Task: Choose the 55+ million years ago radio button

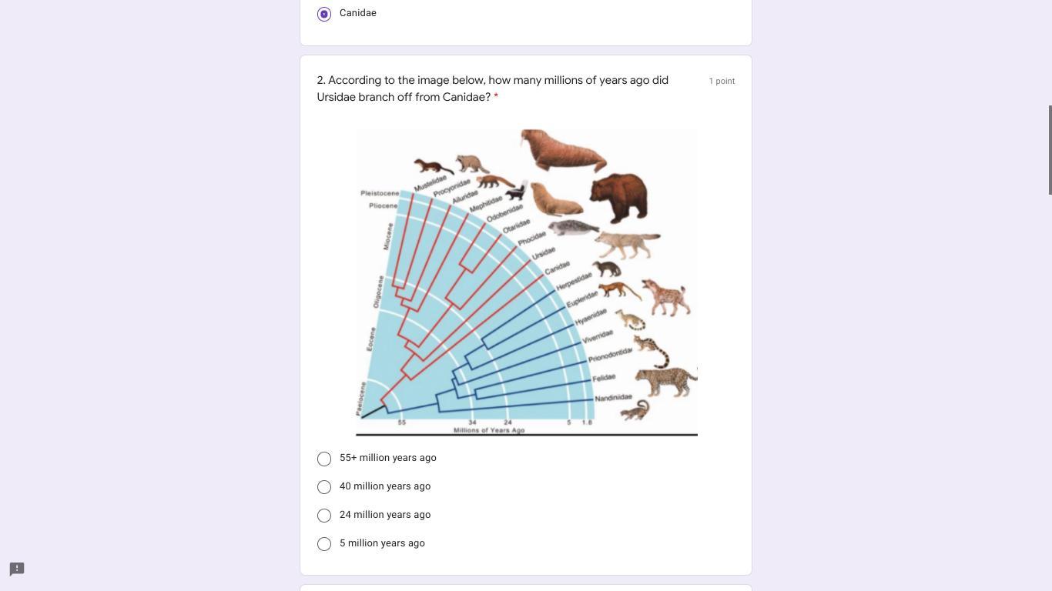Action: pos(324,459)
